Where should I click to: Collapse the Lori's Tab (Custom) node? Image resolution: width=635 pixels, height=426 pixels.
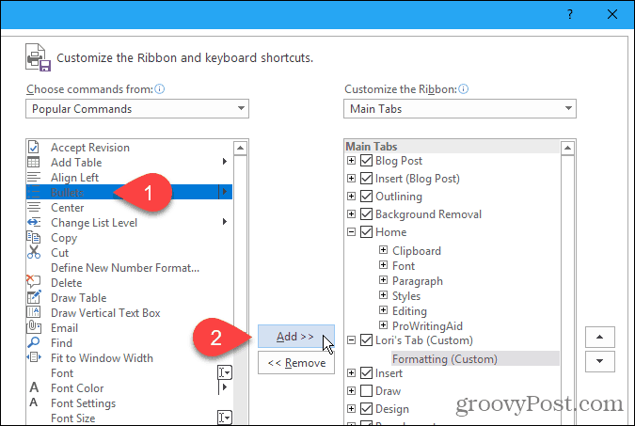coord(351,339)
